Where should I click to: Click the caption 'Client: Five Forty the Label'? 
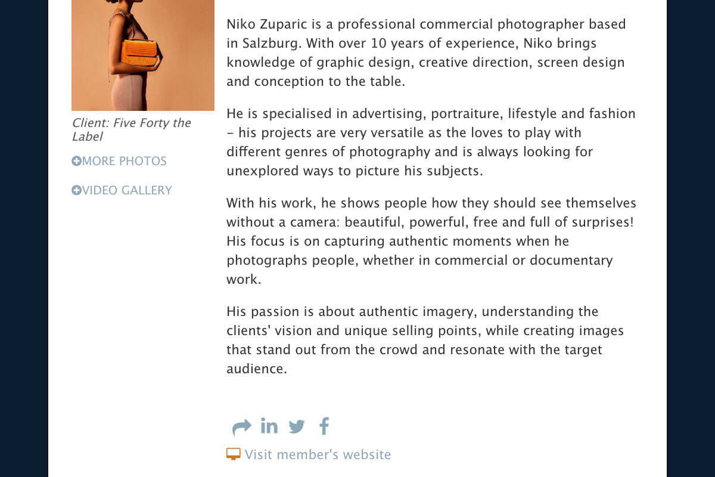pyautogui.click(x=131, y=129)
